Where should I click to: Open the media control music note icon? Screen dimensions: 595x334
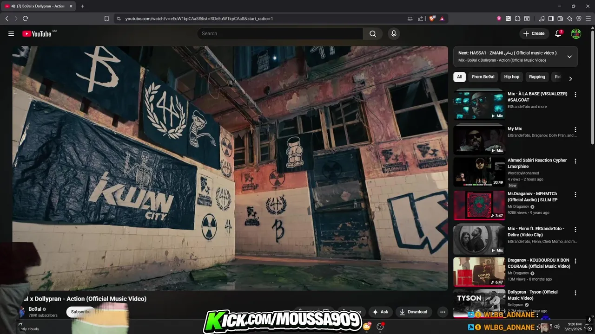tap(542, 19)
